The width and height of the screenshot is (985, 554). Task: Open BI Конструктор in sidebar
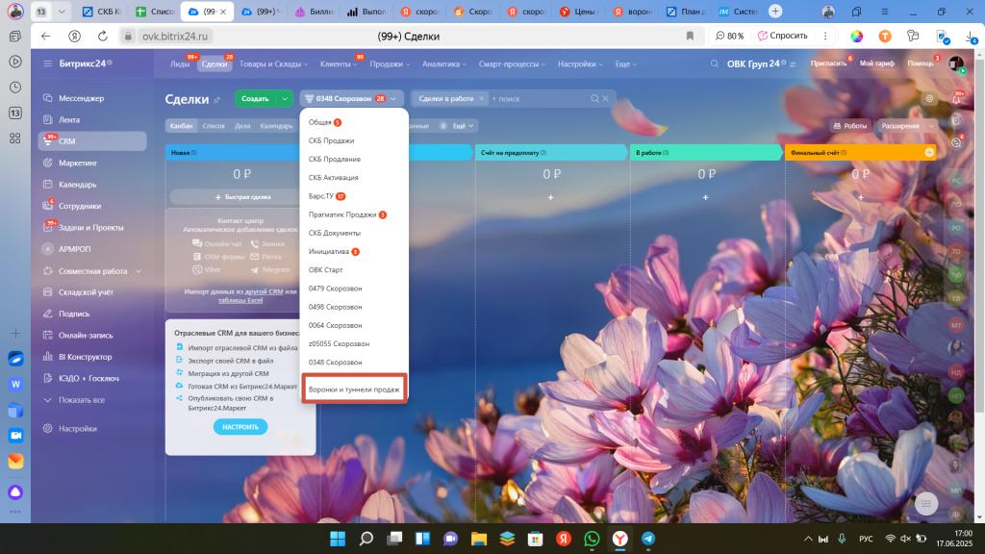86,356
